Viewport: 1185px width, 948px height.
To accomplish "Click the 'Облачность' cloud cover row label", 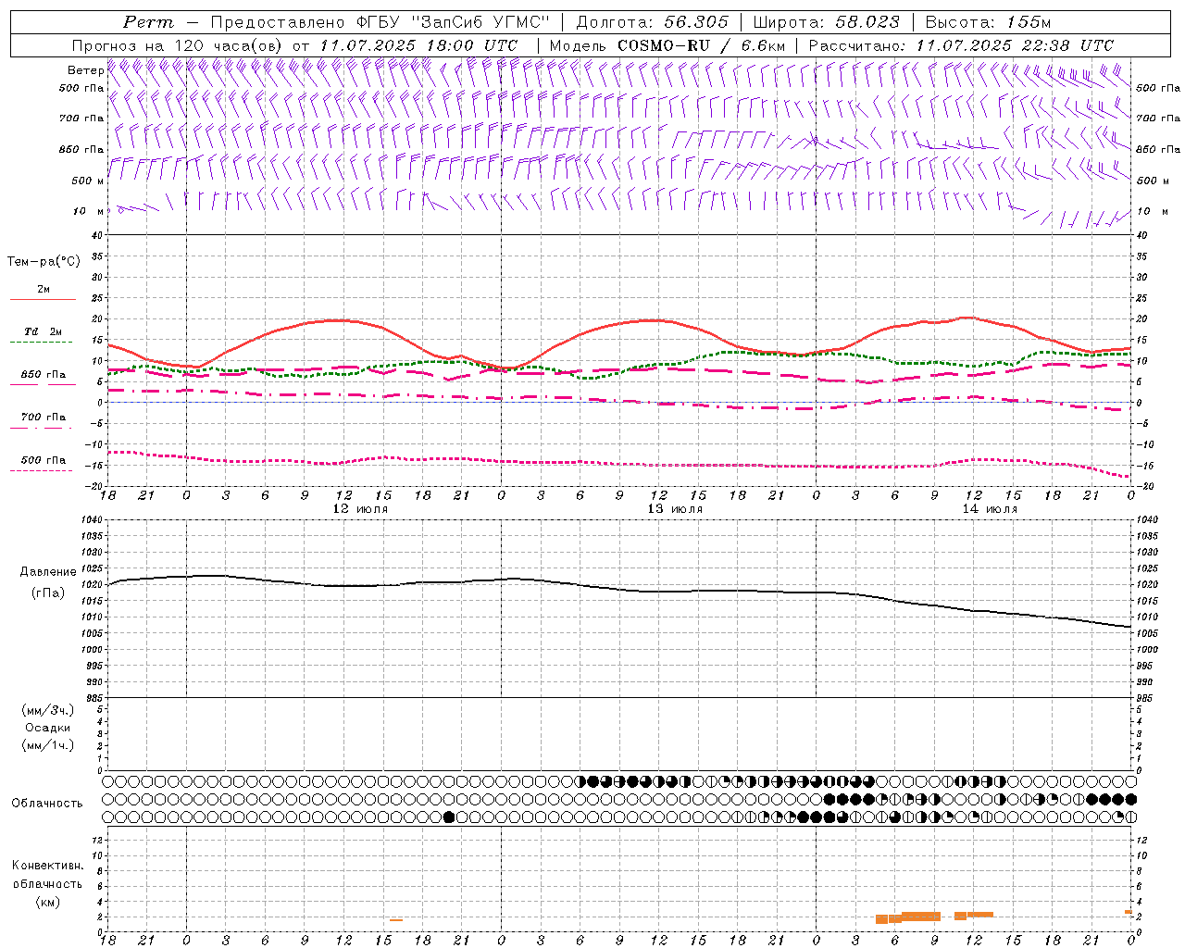I will 47,803.
